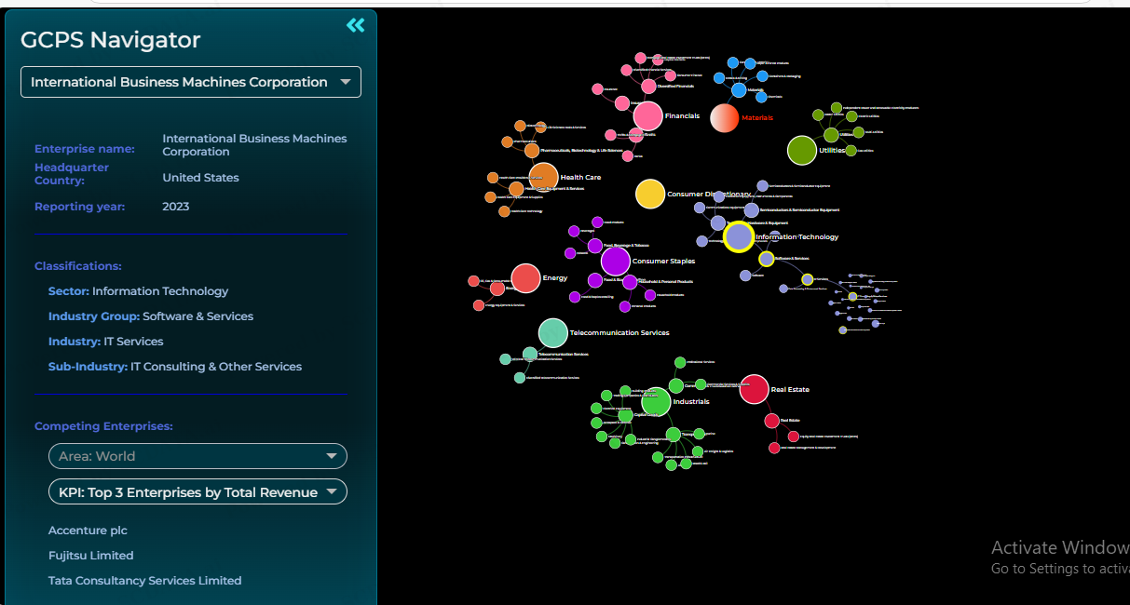Select the Software & Services sub-node

click(766, 259)
